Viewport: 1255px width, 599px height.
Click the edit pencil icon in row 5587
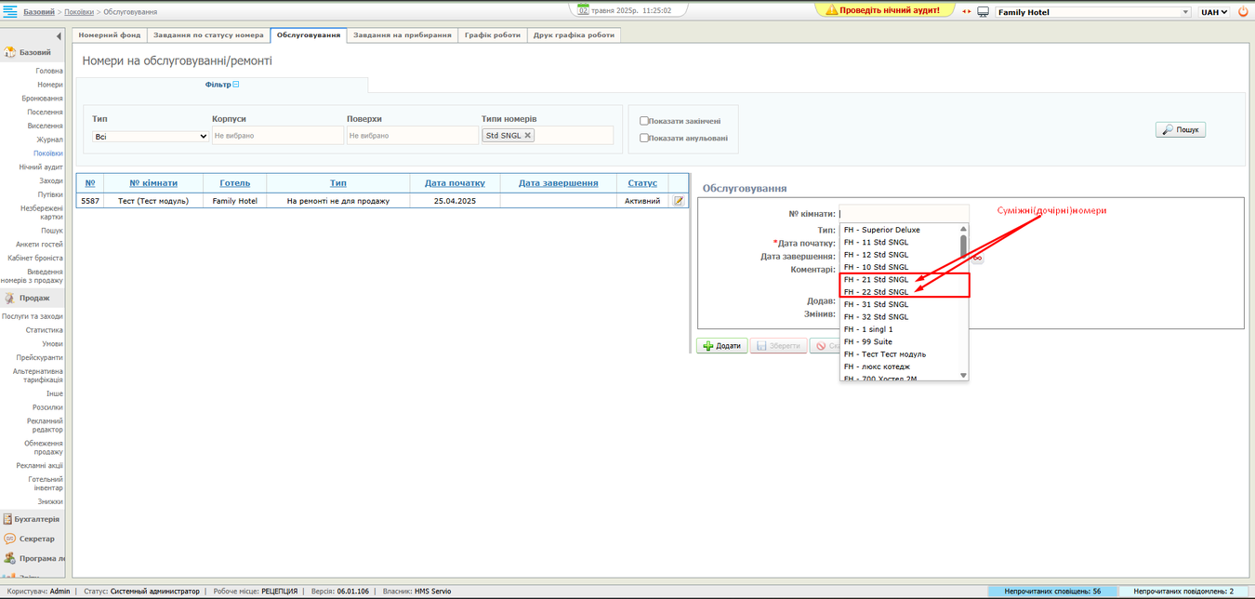pos(679,201)
